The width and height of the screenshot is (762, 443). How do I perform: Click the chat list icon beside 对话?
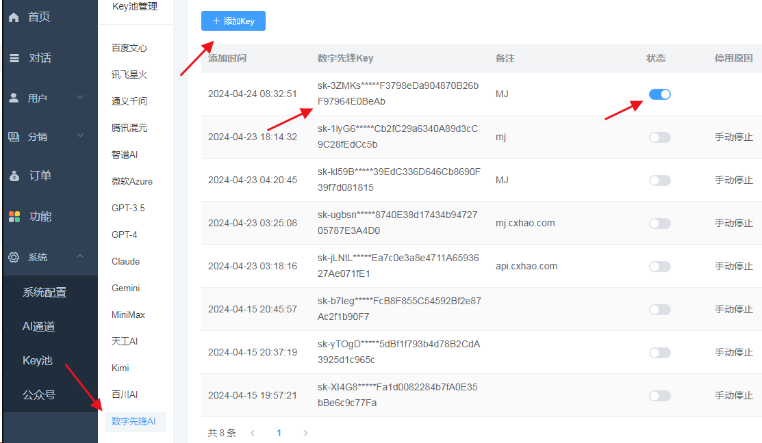pyautogui.click(x=14, y=58)
